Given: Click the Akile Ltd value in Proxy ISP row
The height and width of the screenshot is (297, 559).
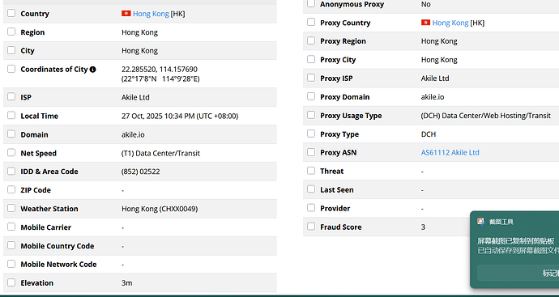Looking at the screenshot, I should point(435,78).
